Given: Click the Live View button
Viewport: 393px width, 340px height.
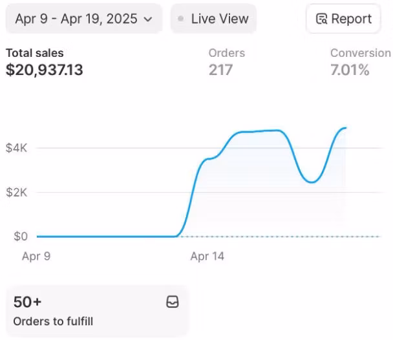Looking at the screenshot, I should pos(213,19).
